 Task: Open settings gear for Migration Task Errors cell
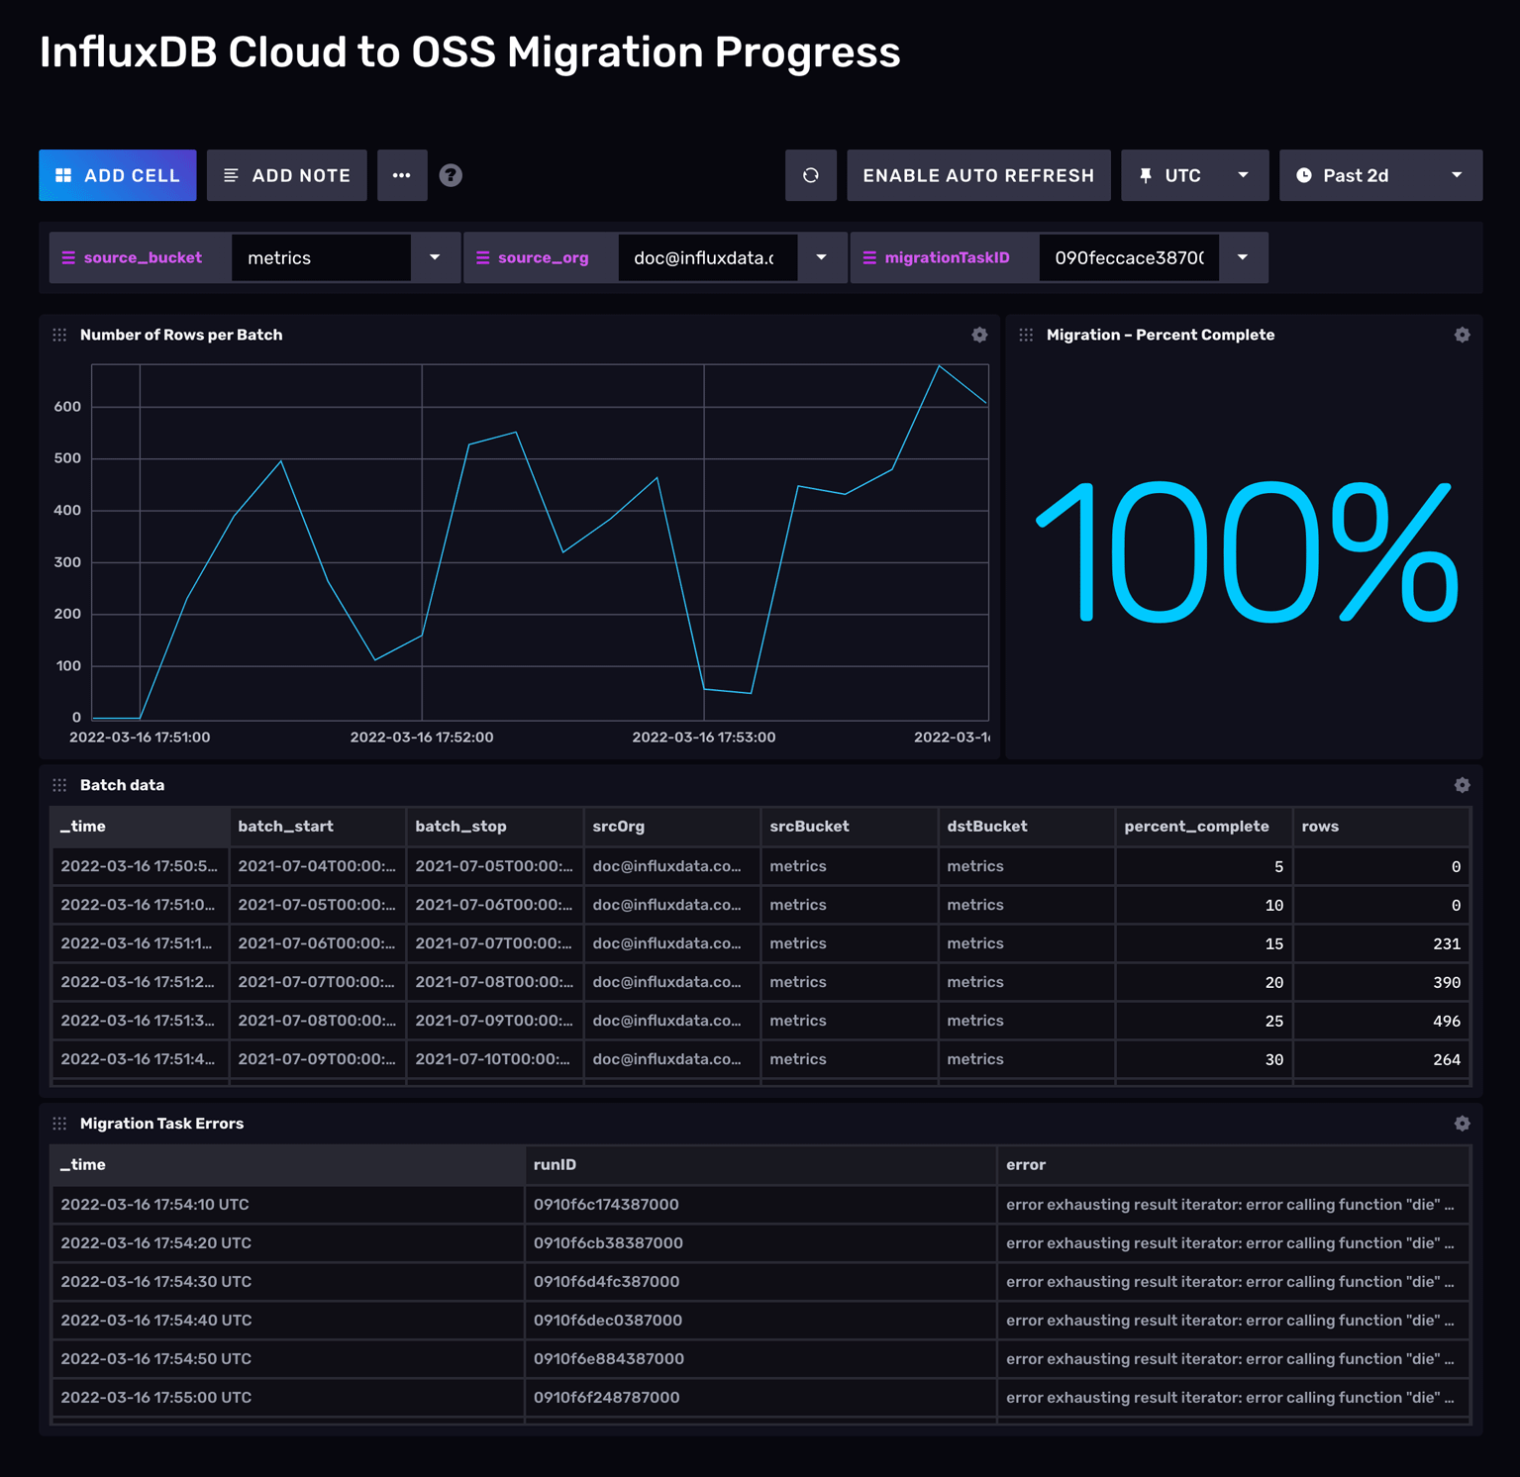click(1462, 1124)
